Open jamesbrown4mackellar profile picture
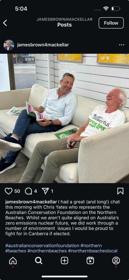 (9, 45)
